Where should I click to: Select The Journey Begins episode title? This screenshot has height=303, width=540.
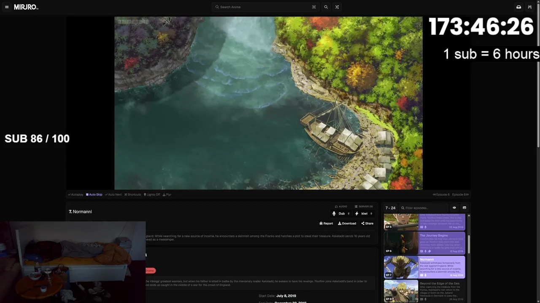pyautogui.click(x=434, y=236)
